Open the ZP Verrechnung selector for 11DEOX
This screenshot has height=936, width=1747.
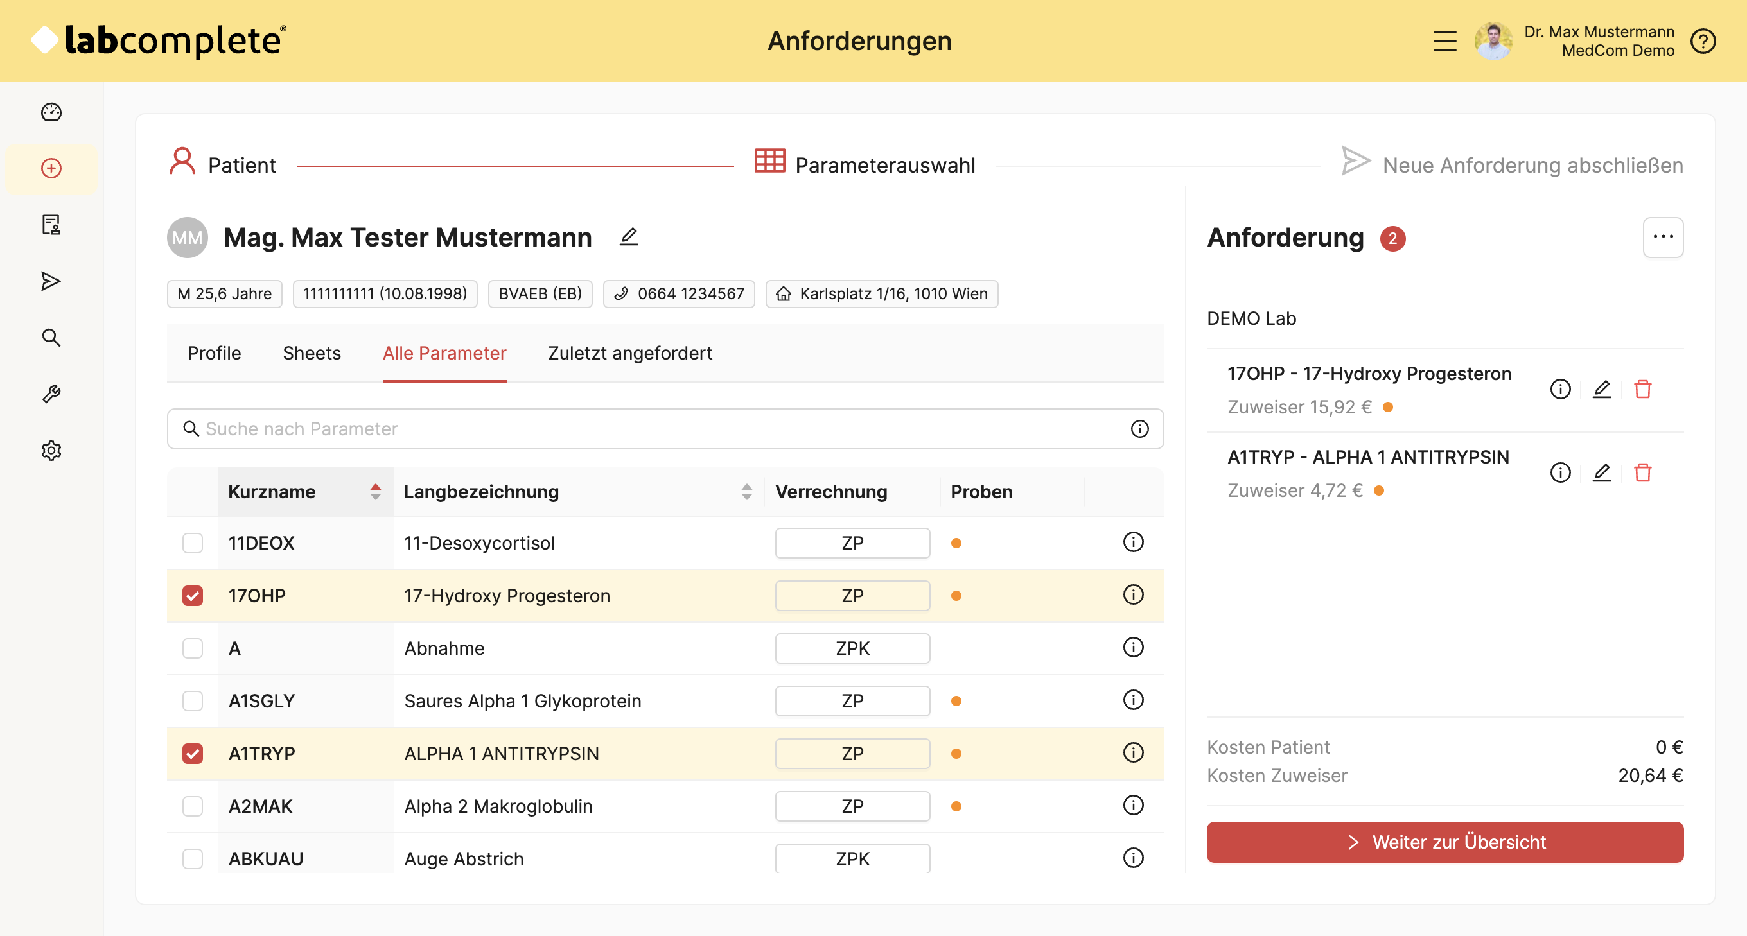[852, 542]
